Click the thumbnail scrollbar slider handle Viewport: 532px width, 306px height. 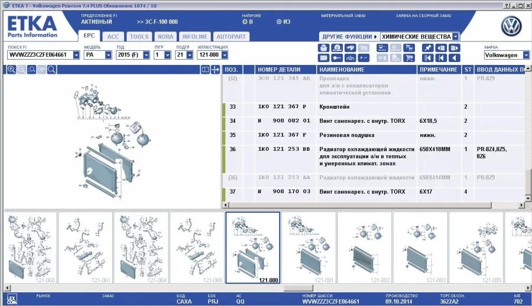pyautogui.click(x=299, y=288)
